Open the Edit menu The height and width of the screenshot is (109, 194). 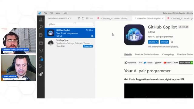click(51, 13)
